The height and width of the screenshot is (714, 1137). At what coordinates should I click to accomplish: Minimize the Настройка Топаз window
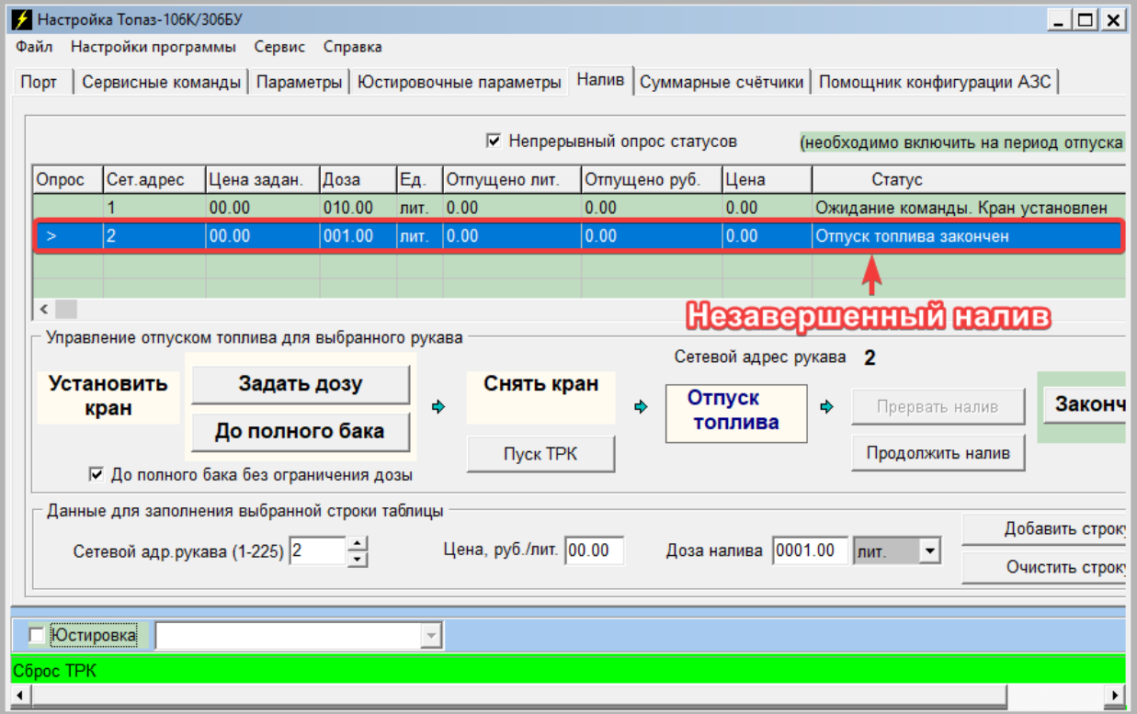(1059, 19)
